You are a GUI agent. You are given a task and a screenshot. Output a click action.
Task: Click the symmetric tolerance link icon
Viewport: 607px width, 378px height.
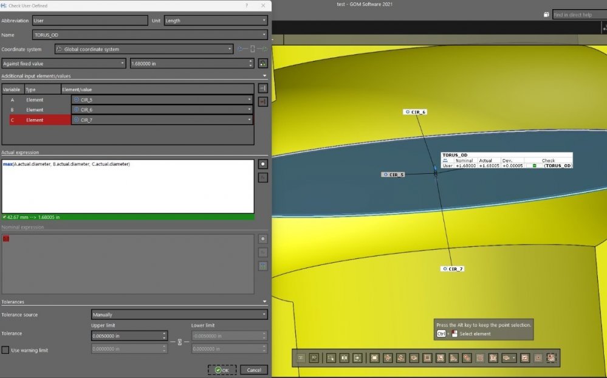[180, 342]
